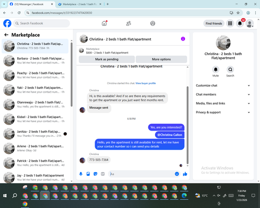
Task: Open the weather widget showing 15°C
Action: 201,196
